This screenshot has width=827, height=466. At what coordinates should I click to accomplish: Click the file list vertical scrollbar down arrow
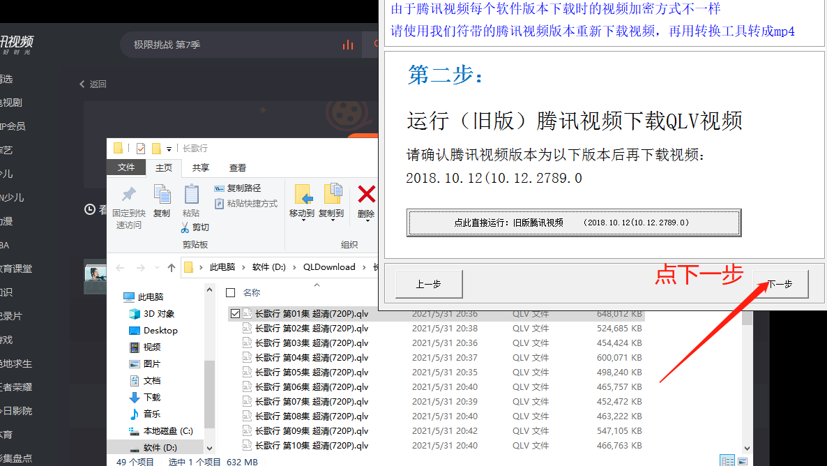point(747,449)
